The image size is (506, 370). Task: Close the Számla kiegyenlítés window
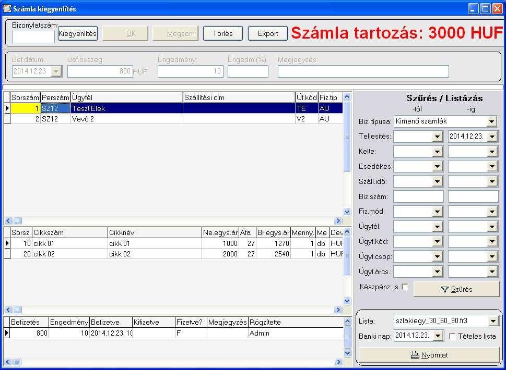pyautogui.click(x=497, y=9)
